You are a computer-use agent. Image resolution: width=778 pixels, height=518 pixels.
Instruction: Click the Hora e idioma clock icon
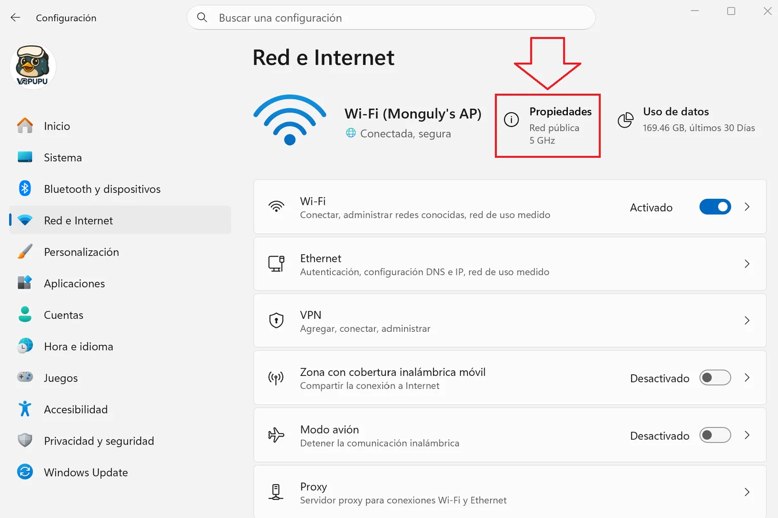[25, 346]
